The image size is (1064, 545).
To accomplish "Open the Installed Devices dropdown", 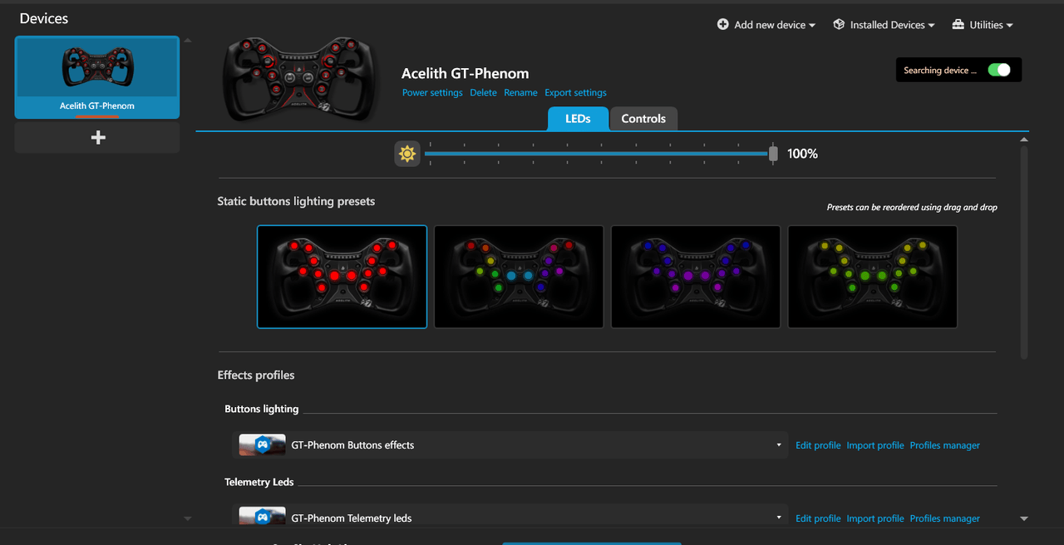I will click(884, 25).
